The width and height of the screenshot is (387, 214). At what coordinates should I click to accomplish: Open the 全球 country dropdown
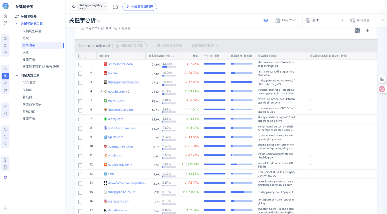[324, 20]
